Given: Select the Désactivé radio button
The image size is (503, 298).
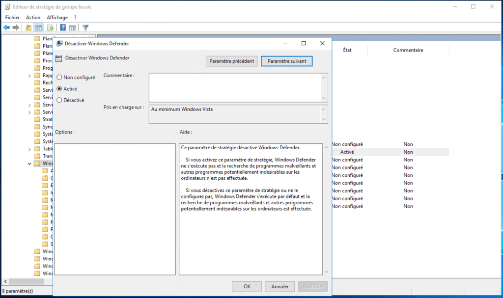Looking at the screenshot, I should coord(59,101).
